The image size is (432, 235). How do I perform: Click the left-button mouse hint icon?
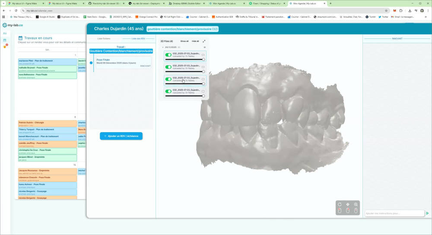point(340,211)
